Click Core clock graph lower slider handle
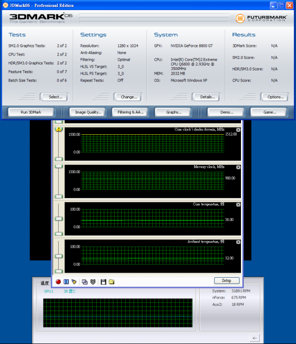The height and width of the screenshot is (344, 296). (x=59, y=159)
